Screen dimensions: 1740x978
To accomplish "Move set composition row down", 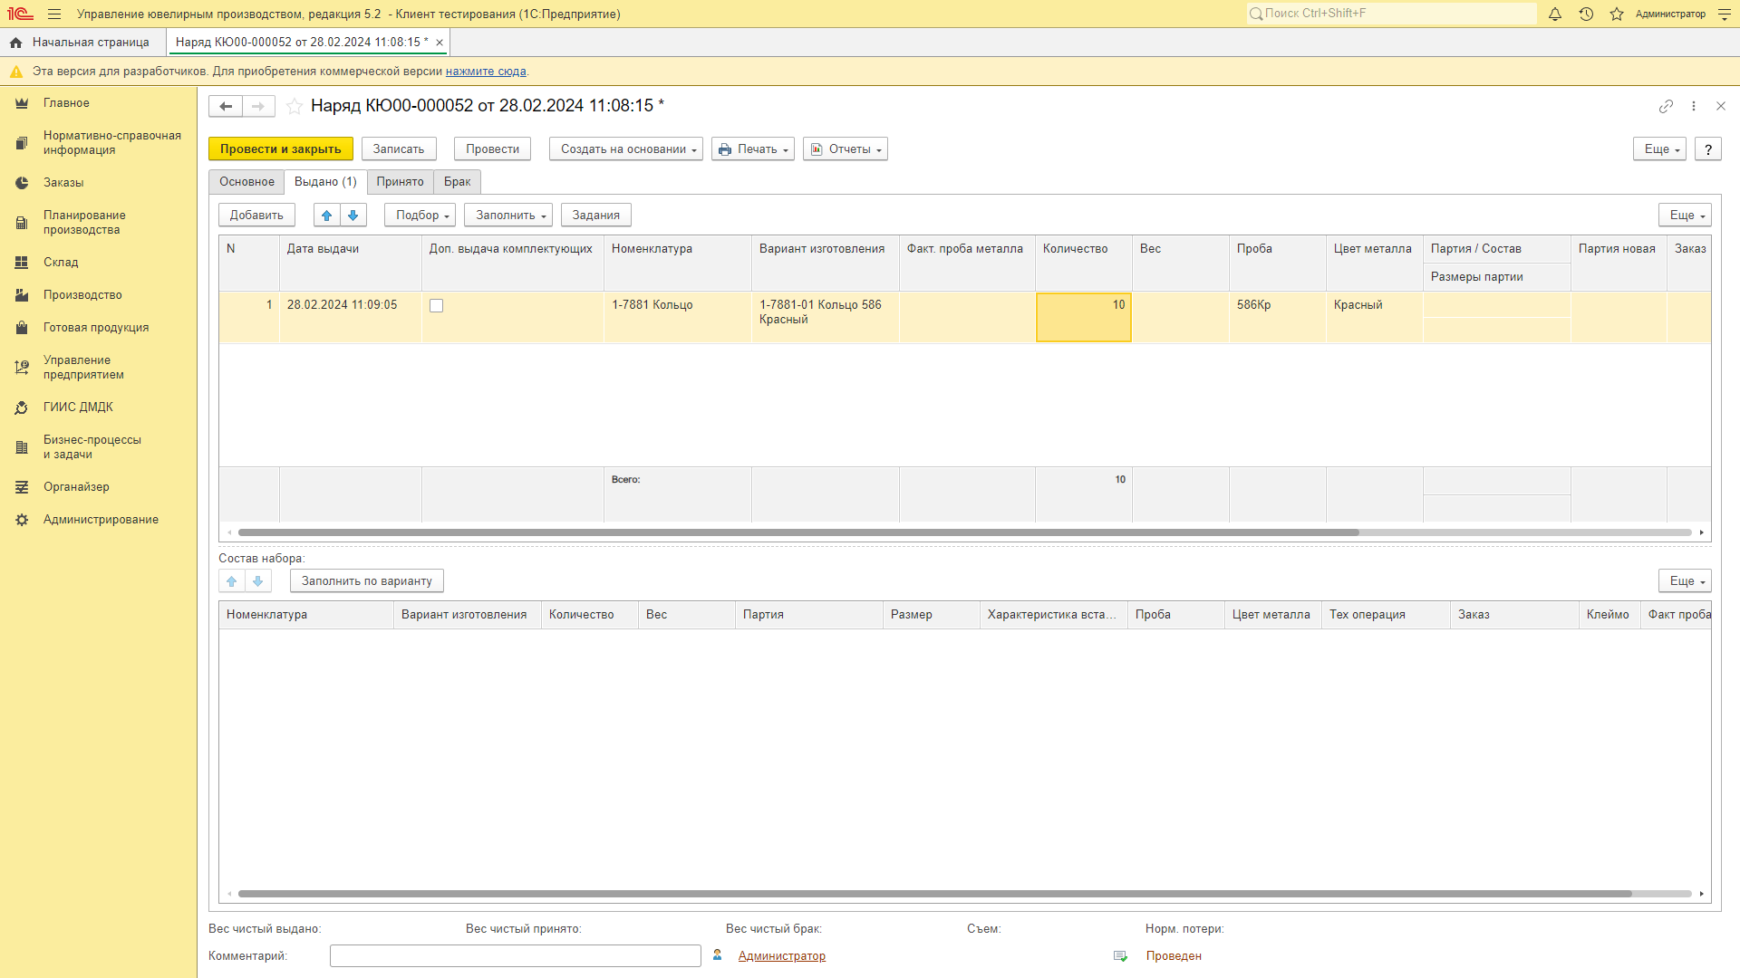I will [258, 580].
